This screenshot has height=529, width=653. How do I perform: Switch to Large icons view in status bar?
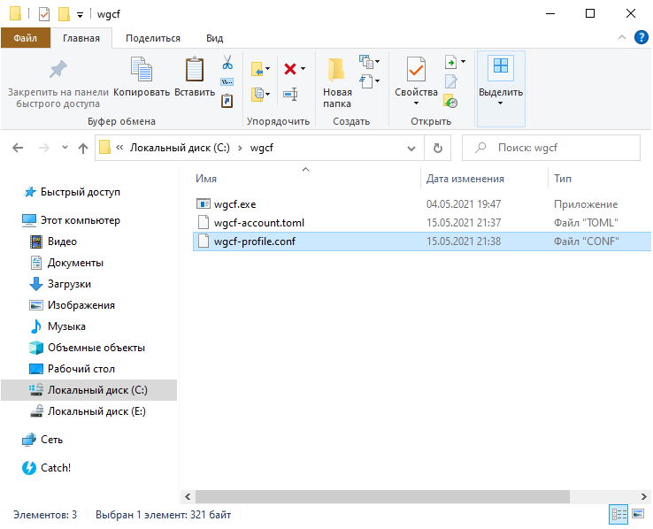click(x=638, y=515)
